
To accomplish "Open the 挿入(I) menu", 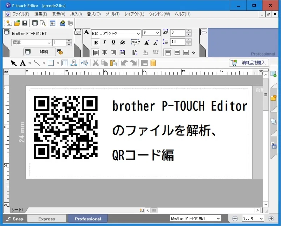I will click(x=76, y=14).
